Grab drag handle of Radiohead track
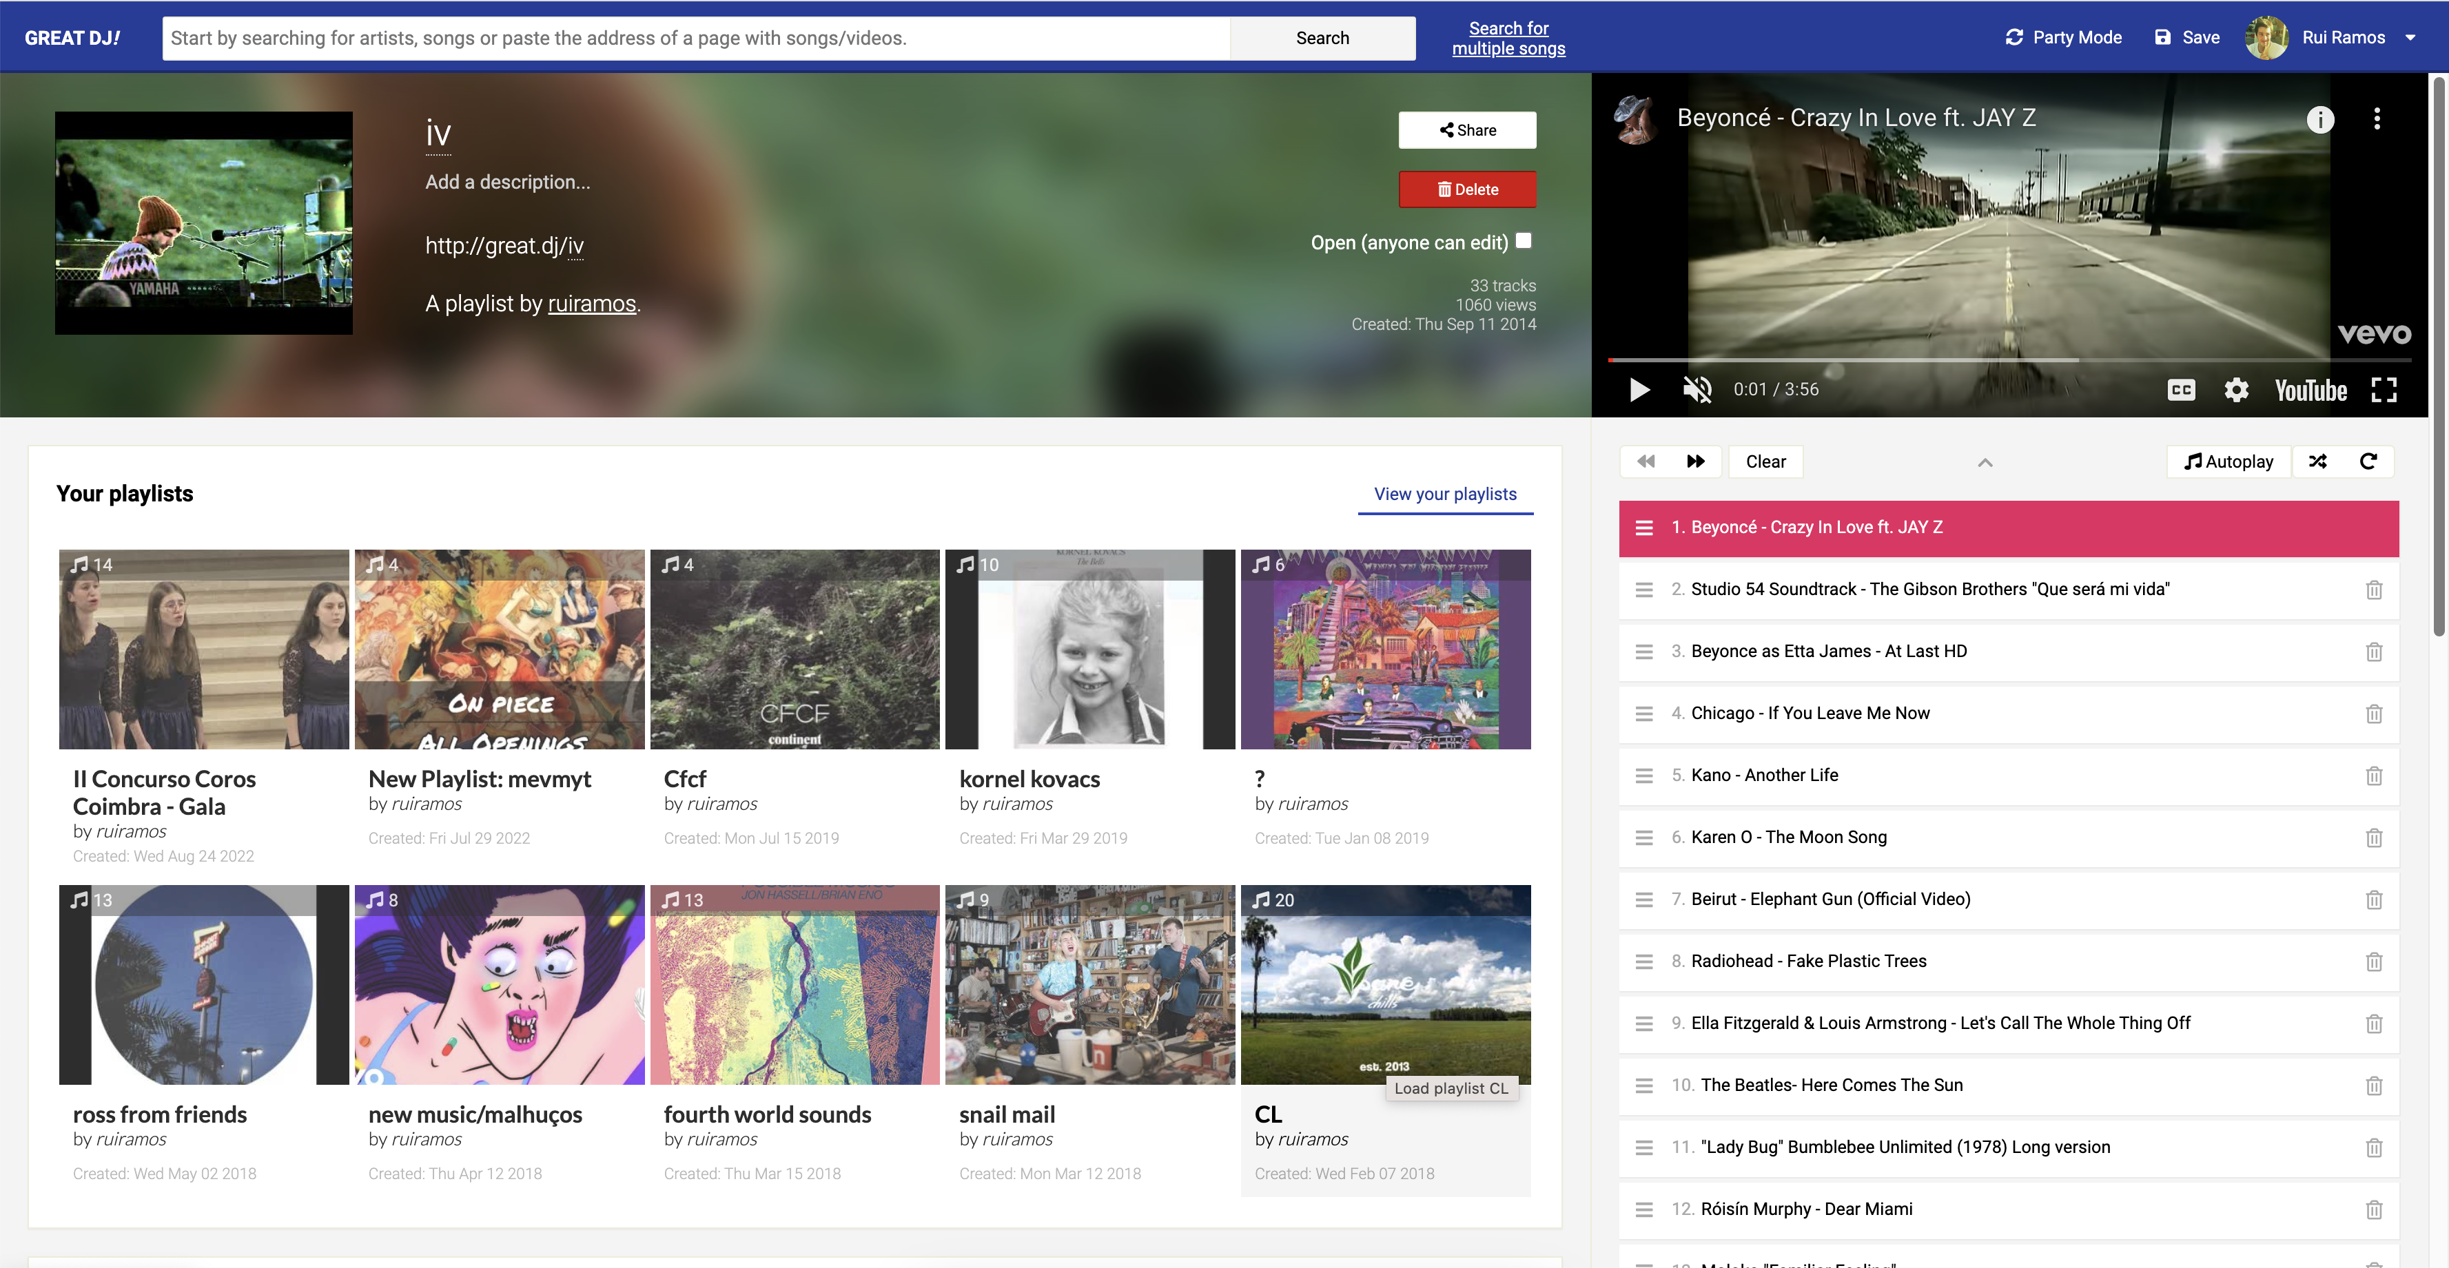 [x=1643, y=961]
